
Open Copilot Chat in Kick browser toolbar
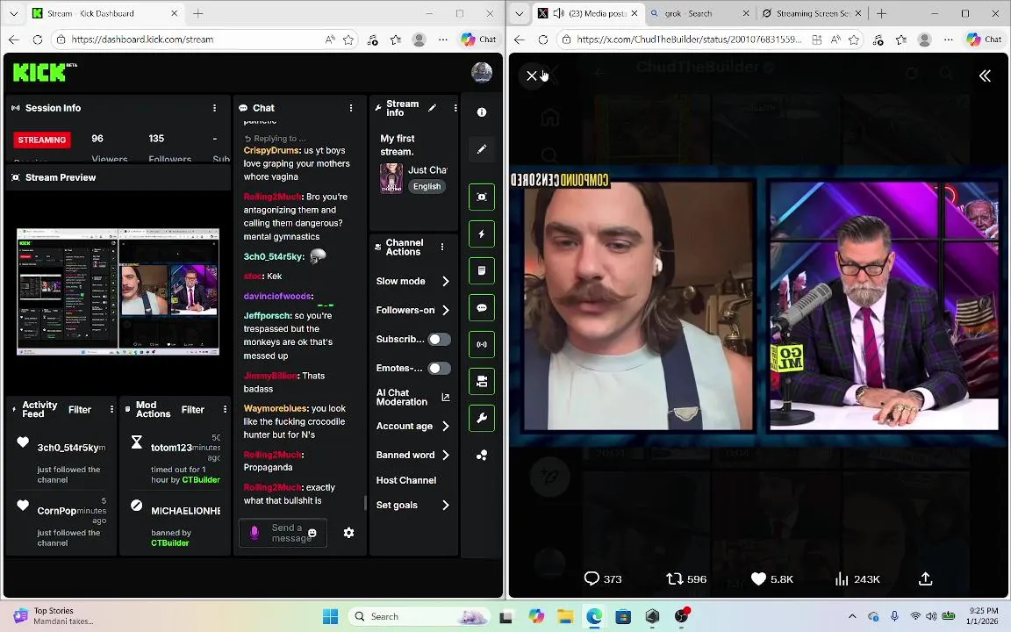point(479,39)
